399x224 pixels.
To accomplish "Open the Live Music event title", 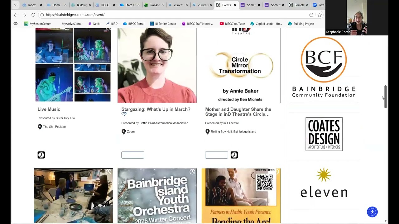I will click(49, 109).
